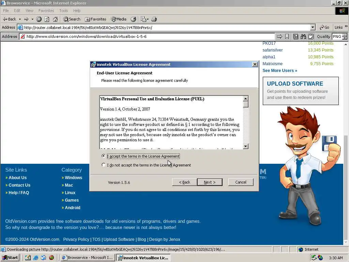Click the Start button
349x262 pixels.
coord(10,258)
